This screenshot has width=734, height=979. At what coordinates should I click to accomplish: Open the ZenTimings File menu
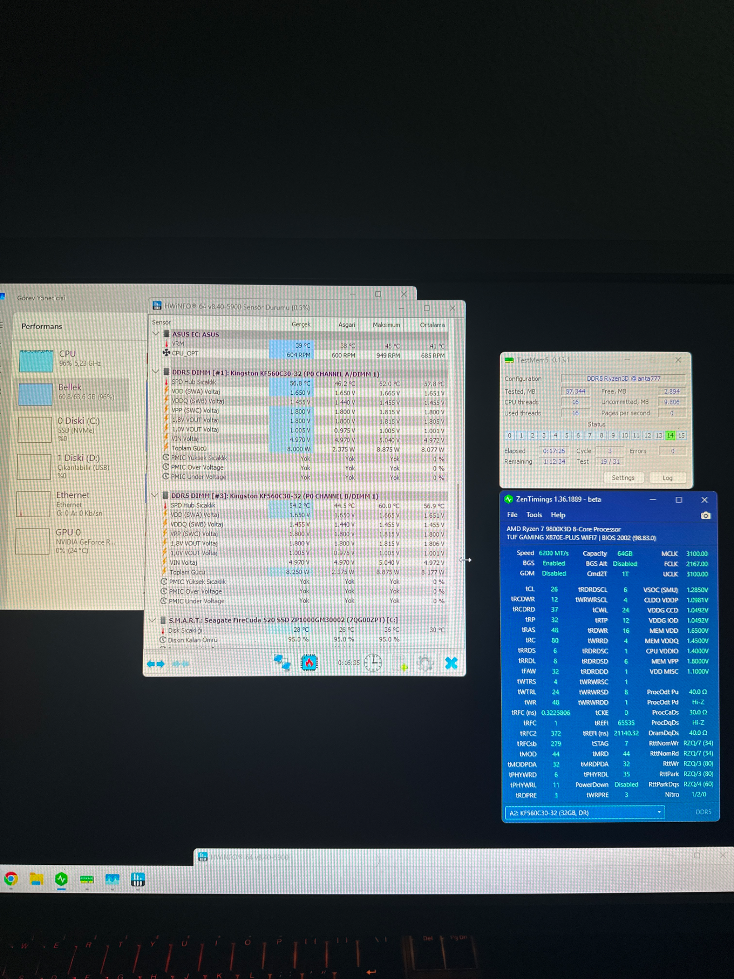coord(512,514)
